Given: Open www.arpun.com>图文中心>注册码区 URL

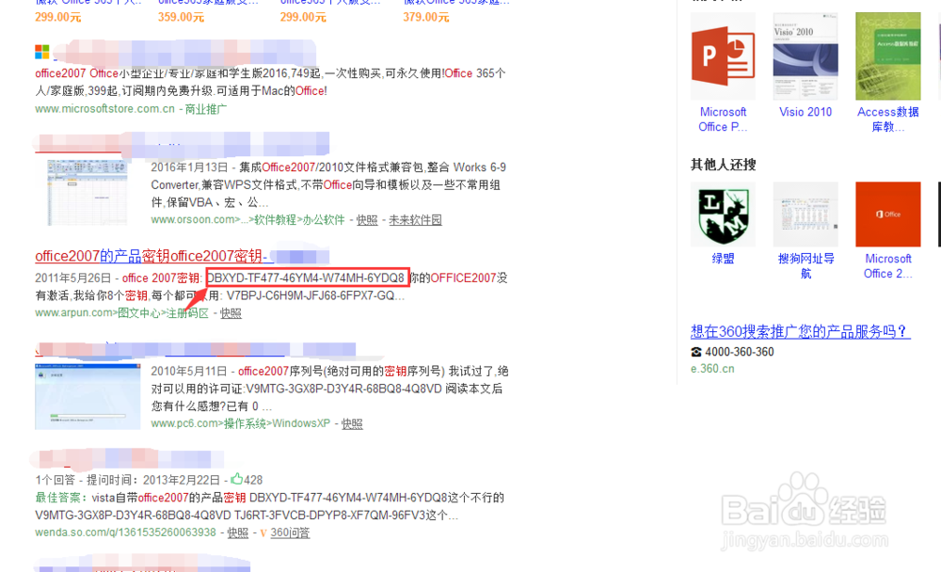Looking at the screenshot, I should (121, 313).
